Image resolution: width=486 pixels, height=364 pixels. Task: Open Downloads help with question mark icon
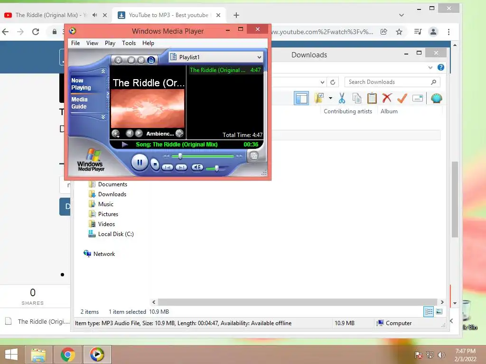point(441,67)
